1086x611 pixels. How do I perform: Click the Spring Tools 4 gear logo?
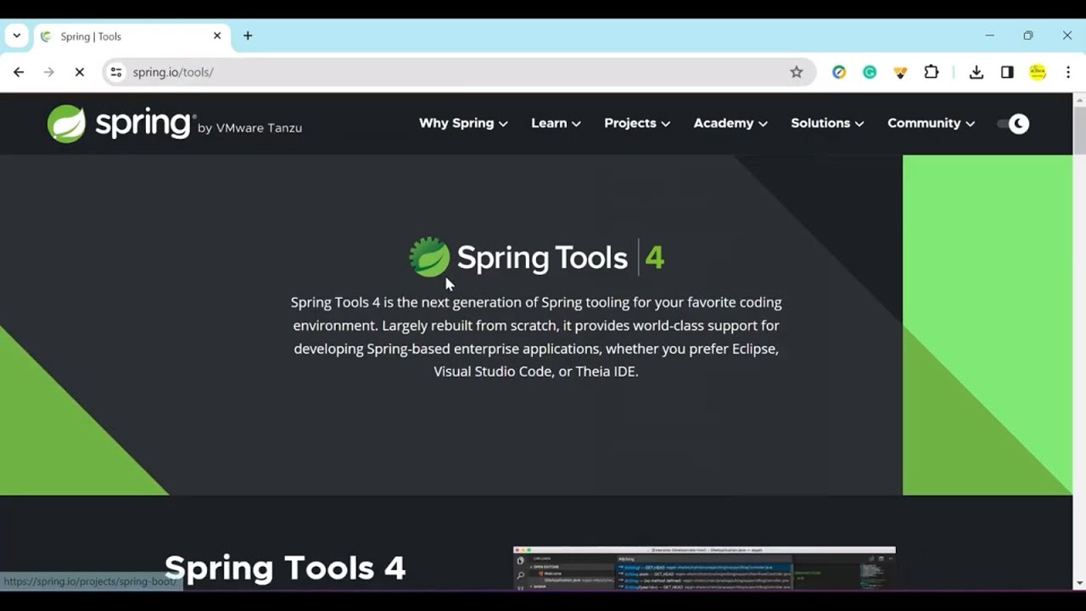430,256
